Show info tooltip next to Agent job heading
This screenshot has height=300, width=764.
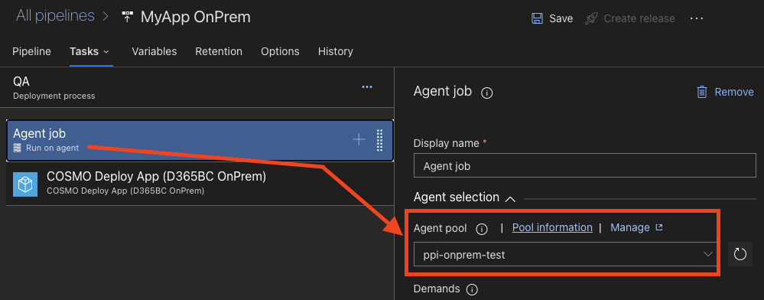click(x=486, y=93)
